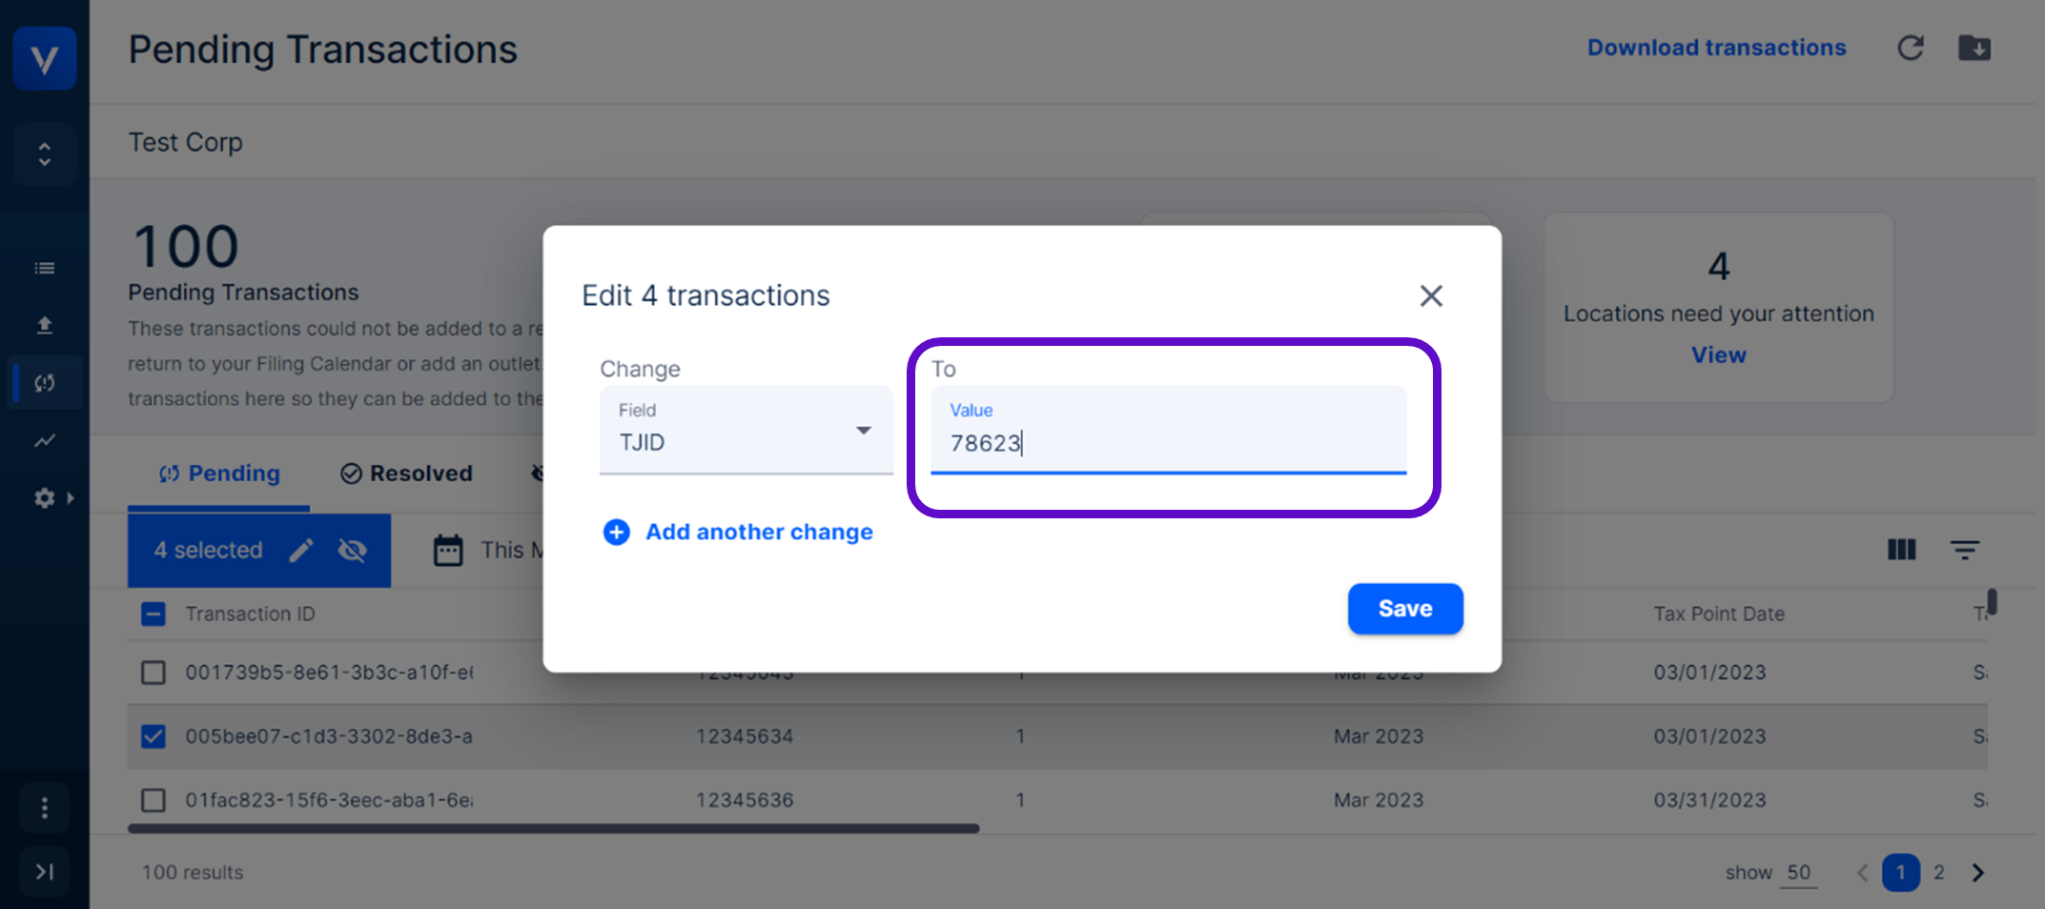Click the download folder icon
Image resolution: width=2045 pixels, height=909 pixels.
click(x=1973, y=49)
